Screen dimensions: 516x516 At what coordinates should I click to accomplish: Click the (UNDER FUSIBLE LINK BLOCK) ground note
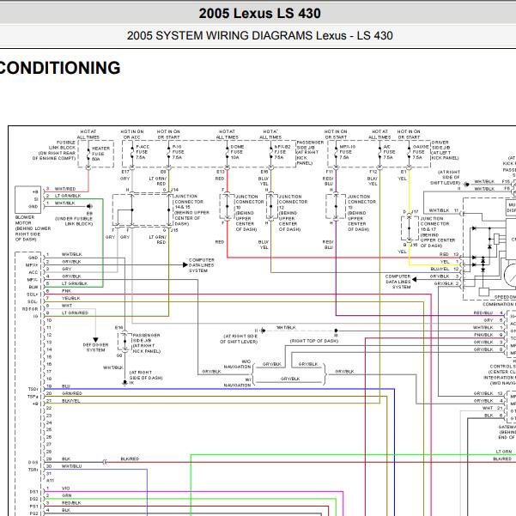(74, 222)
